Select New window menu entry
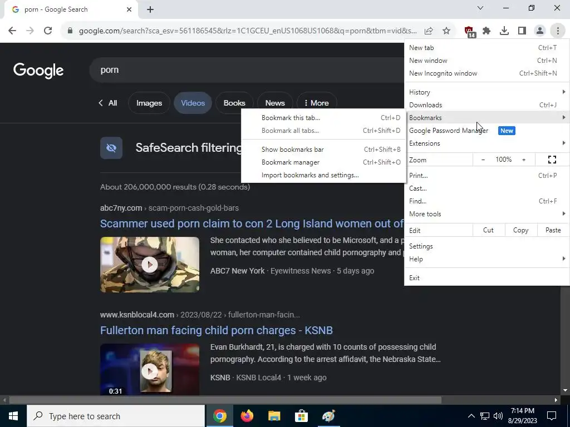 [487, 61]
